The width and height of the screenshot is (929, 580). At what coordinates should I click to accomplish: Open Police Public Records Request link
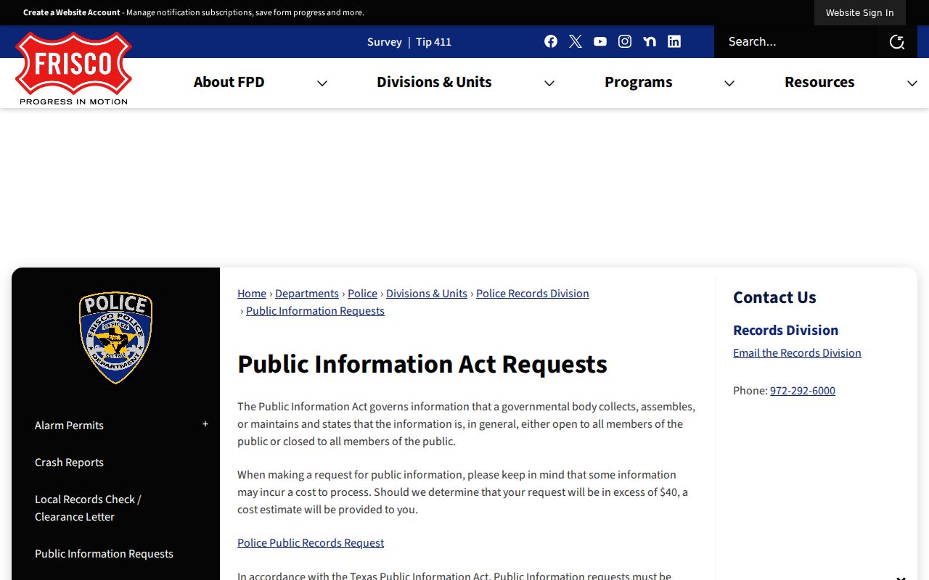311,543
